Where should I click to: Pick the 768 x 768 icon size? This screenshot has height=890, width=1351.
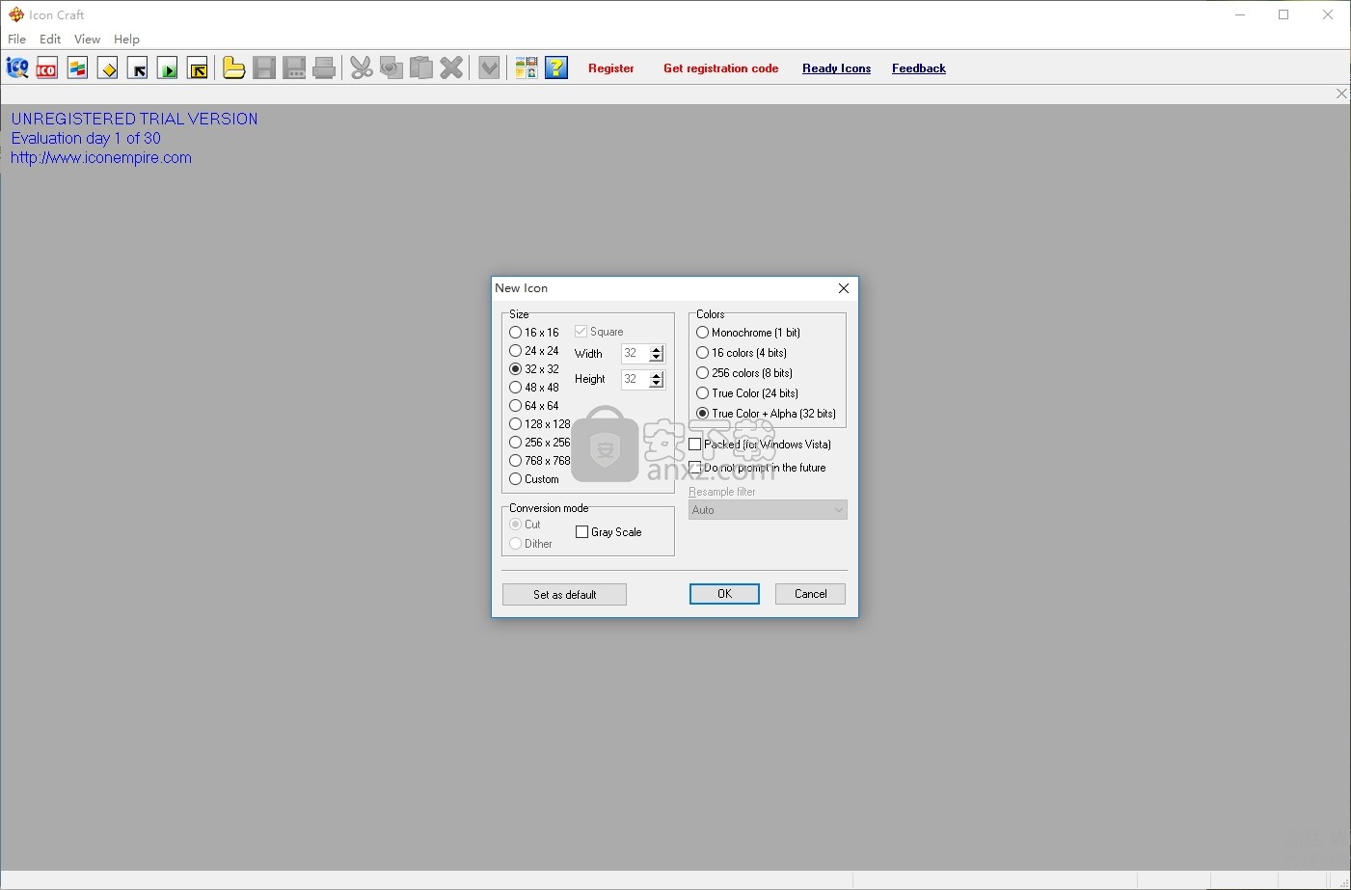coord(540,461)
